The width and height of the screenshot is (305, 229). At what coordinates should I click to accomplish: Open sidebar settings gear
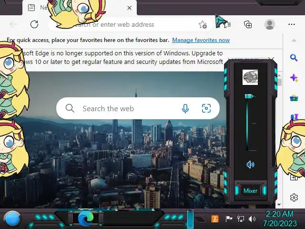(x=294, y=198)
